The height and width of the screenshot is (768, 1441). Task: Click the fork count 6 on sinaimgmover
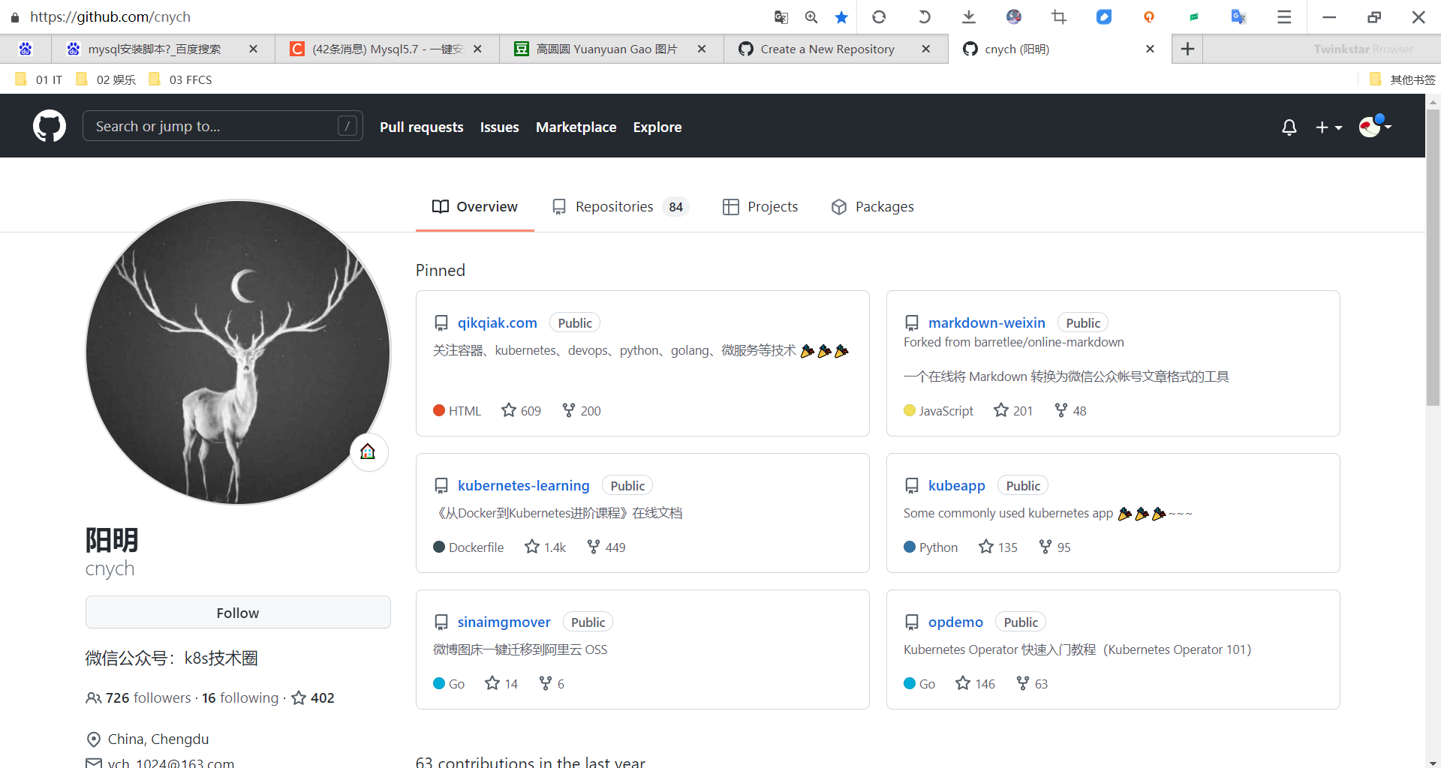pos(552,683)
